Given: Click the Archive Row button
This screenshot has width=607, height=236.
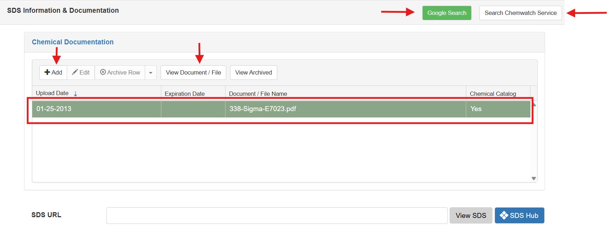Looking at the screenshot, I should point(120,72).
